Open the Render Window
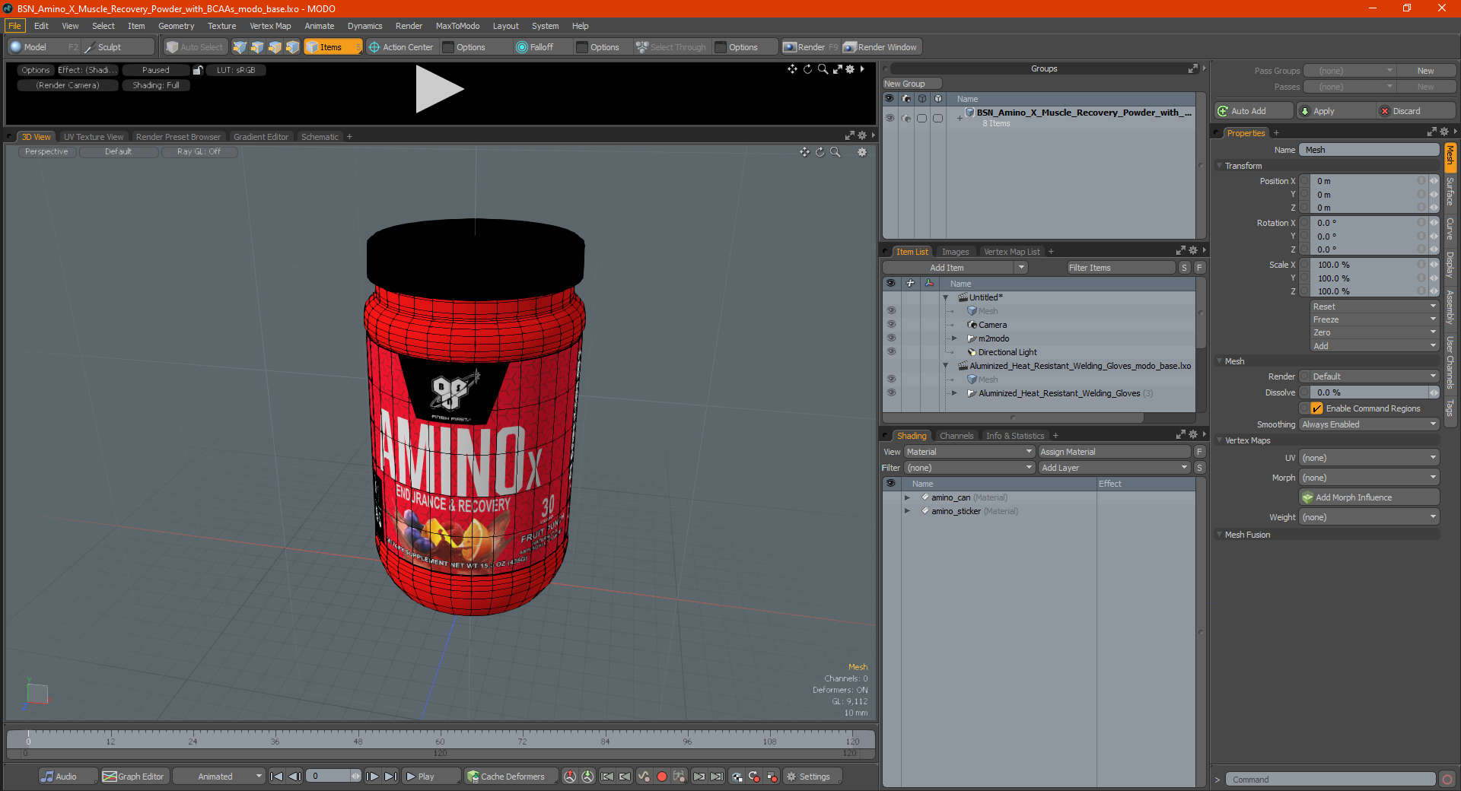Screen dimensions: 1461x791 tap(881, 47)
